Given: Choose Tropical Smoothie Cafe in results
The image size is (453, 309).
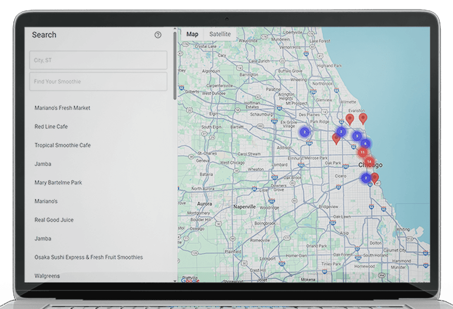Looking at the screenshot, I should pos(63,145).
